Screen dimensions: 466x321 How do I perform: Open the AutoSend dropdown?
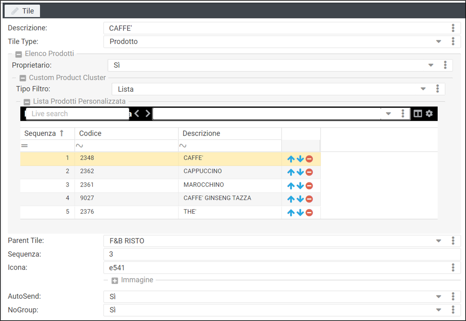click(438, 296)
